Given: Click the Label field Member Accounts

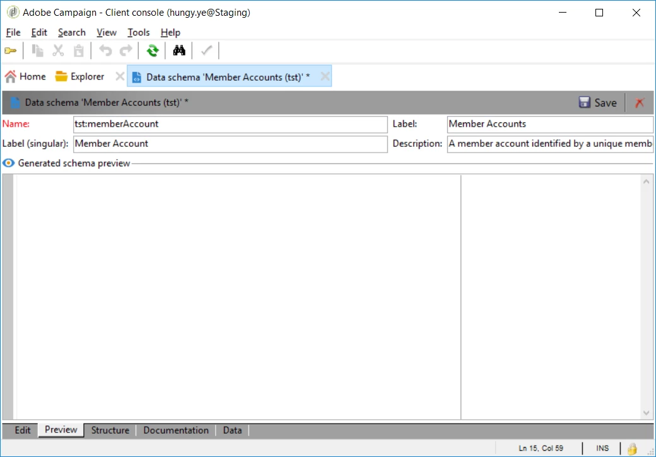Looking at the screenshot, I should point(550,124).
